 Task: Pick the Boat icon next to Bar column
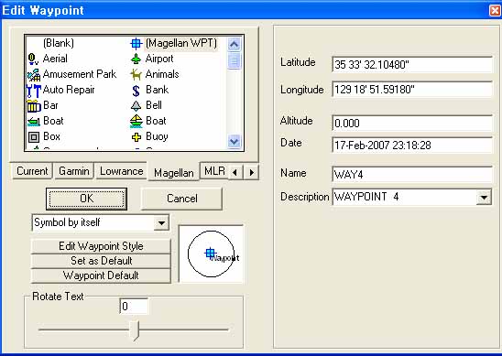coord(34,122)
